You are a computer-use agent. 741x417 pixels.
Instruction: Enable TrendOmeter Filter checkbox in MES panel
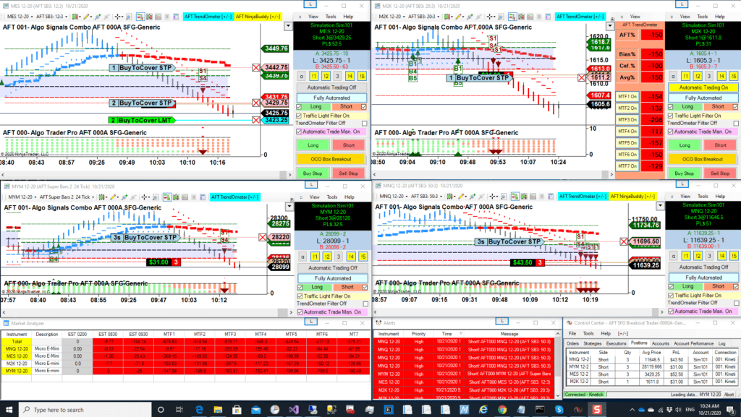point(364,123)
